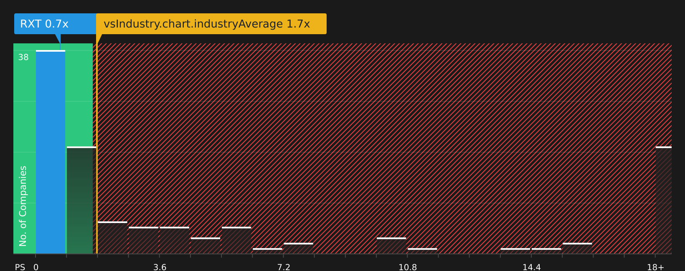Click the RXT 0.7x label
Screen dimensions: 685x271
tap(56, 24)
